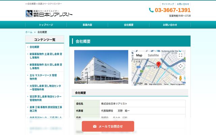The height and width of the screenshot is (135, 216).
Task: Open トップページ in navigation bar
Action: 46,25
